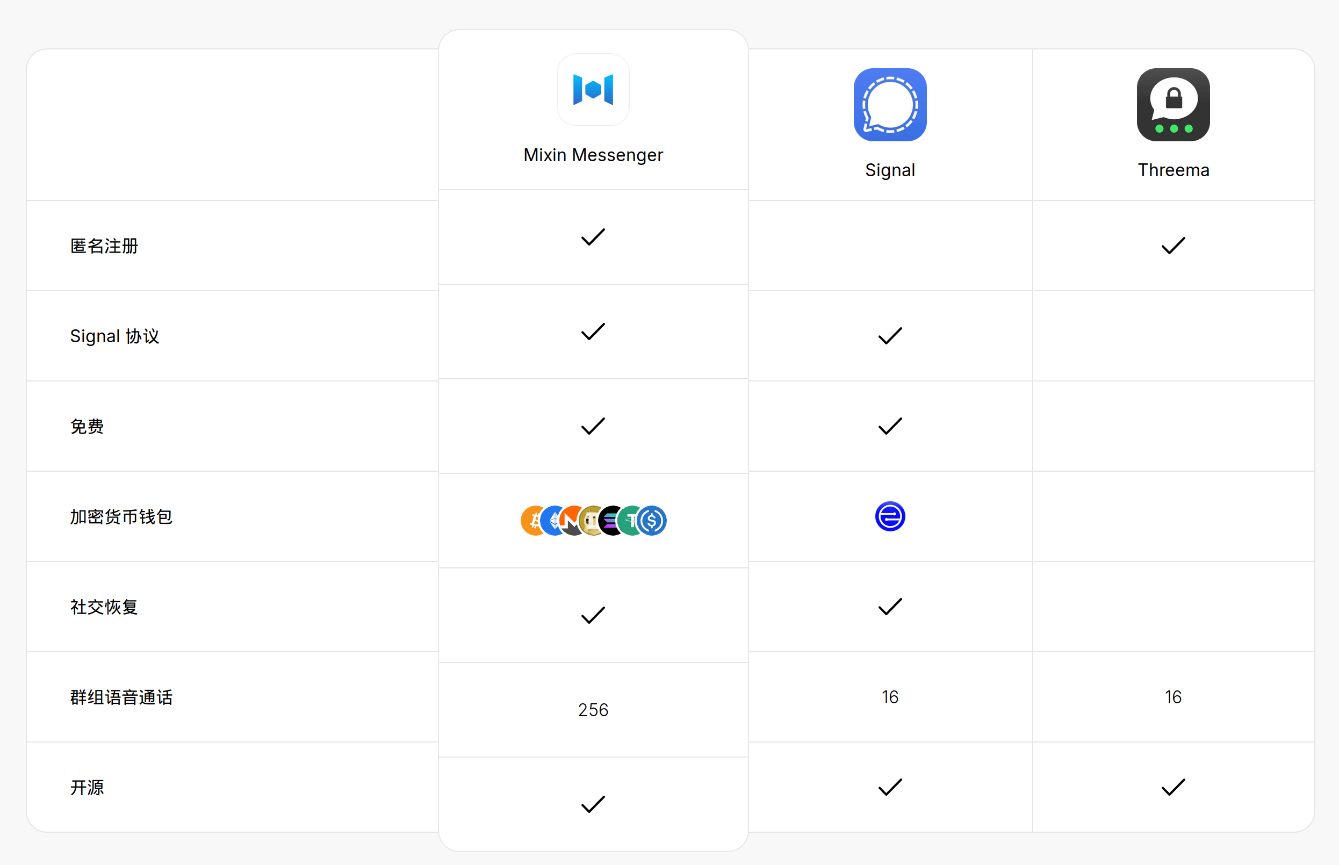Click the green Tether coin icon
This screenshot has width=1339, height=865.
[x=630, y=521]
